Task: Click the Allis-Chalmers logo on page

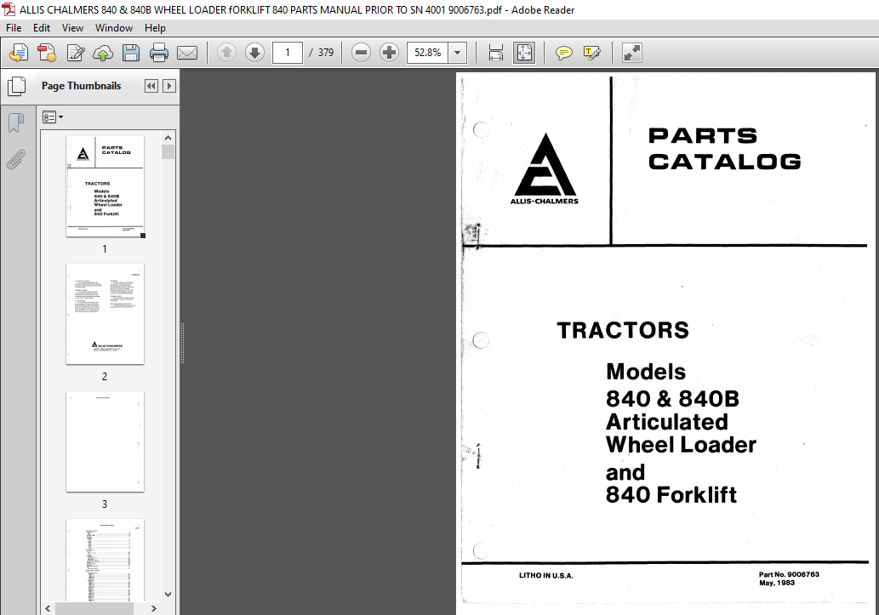Action: pos(545,168)
